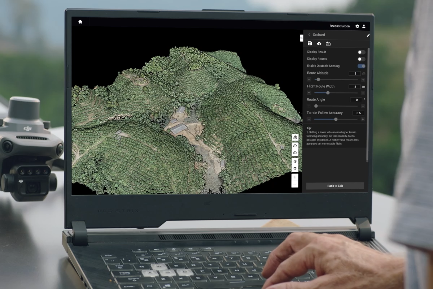Open settings via the gear icon
This screenshot has width=433, height=289.
[357, 26]
